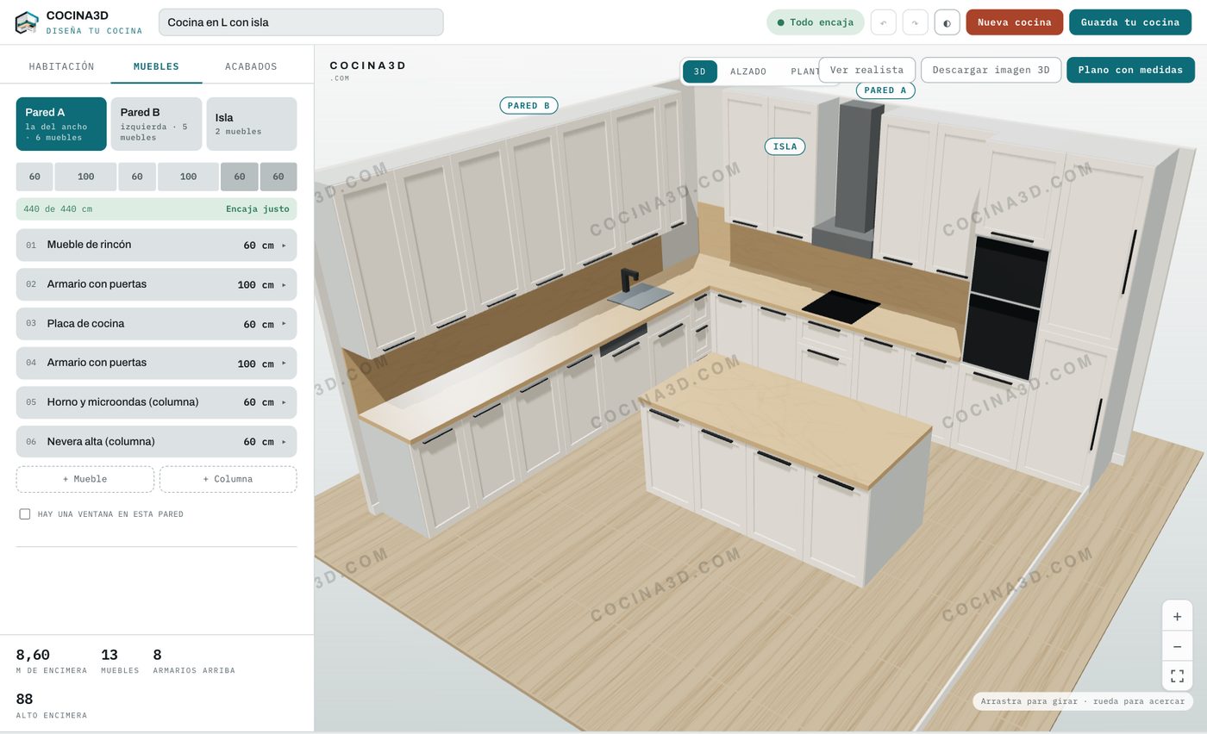
Task: Click Nueva cocina button
Action: (x=1014, y=22)
